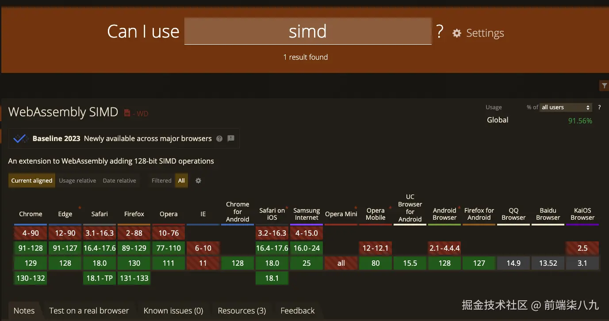Click Chrome 91-128 supported cell
This screenshot has width=609, height=321.
(31, 248)
